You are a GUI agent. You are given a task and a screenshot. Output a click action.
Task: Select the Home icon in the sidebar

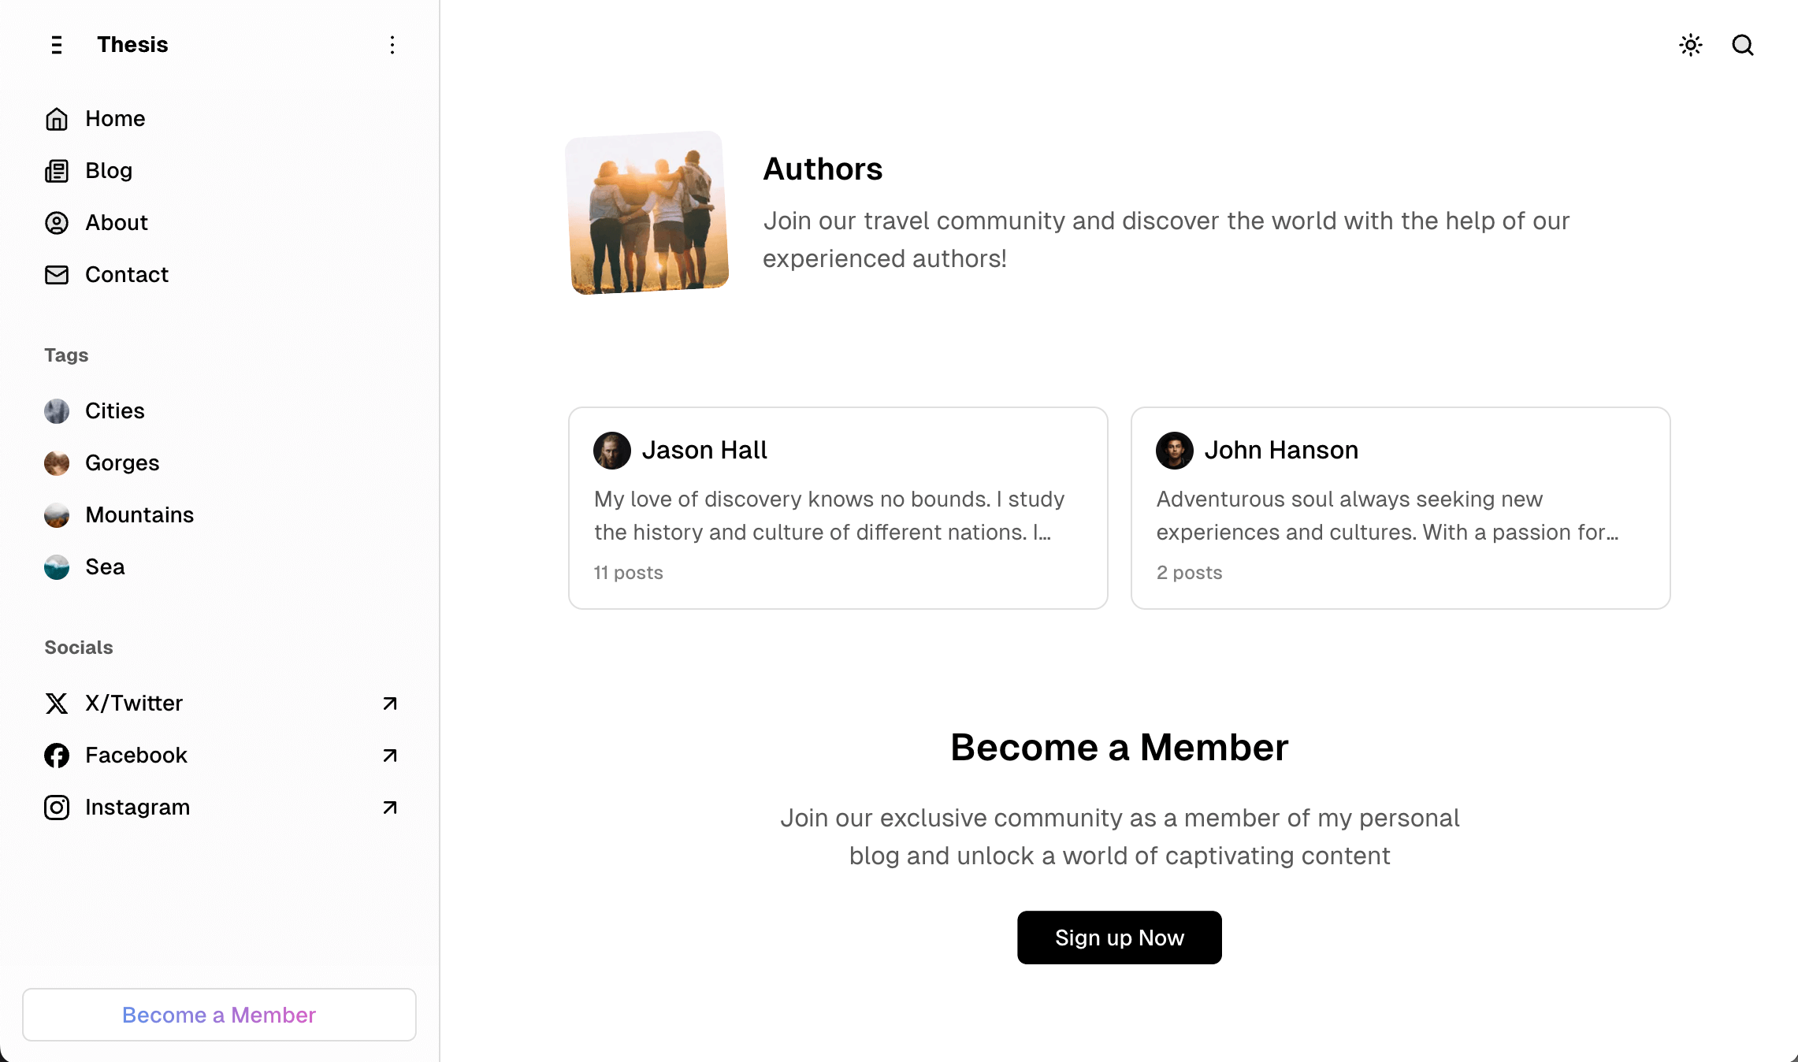coord(56,118)
